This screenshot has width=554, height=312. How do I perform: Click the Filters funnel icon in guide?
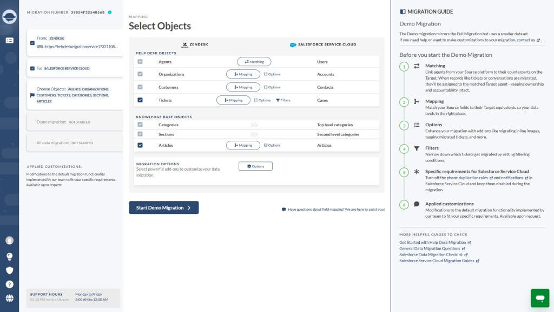click(x=417, y=148)
